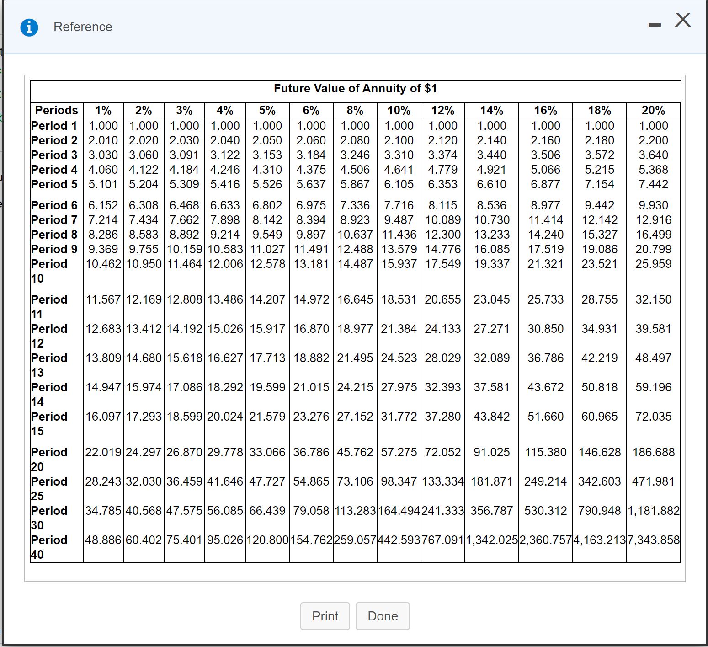
Task: Click the value 7,343.858 in Period 40
Action: pos(654,540)
